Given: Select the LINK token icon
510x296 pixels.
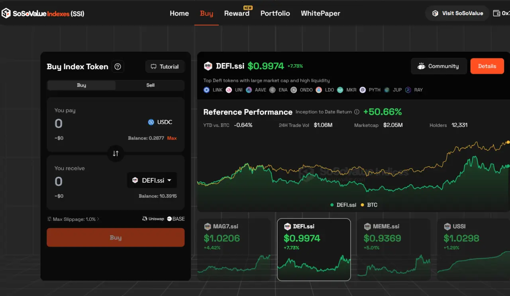Looking at the screenshot, I should pyautogui.click(x=206, y=90).
